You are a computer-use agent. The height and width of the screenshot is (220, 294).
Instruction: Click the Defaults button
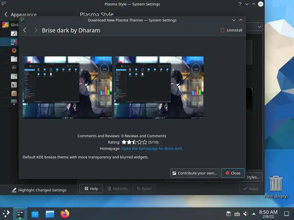pos(118,188)
